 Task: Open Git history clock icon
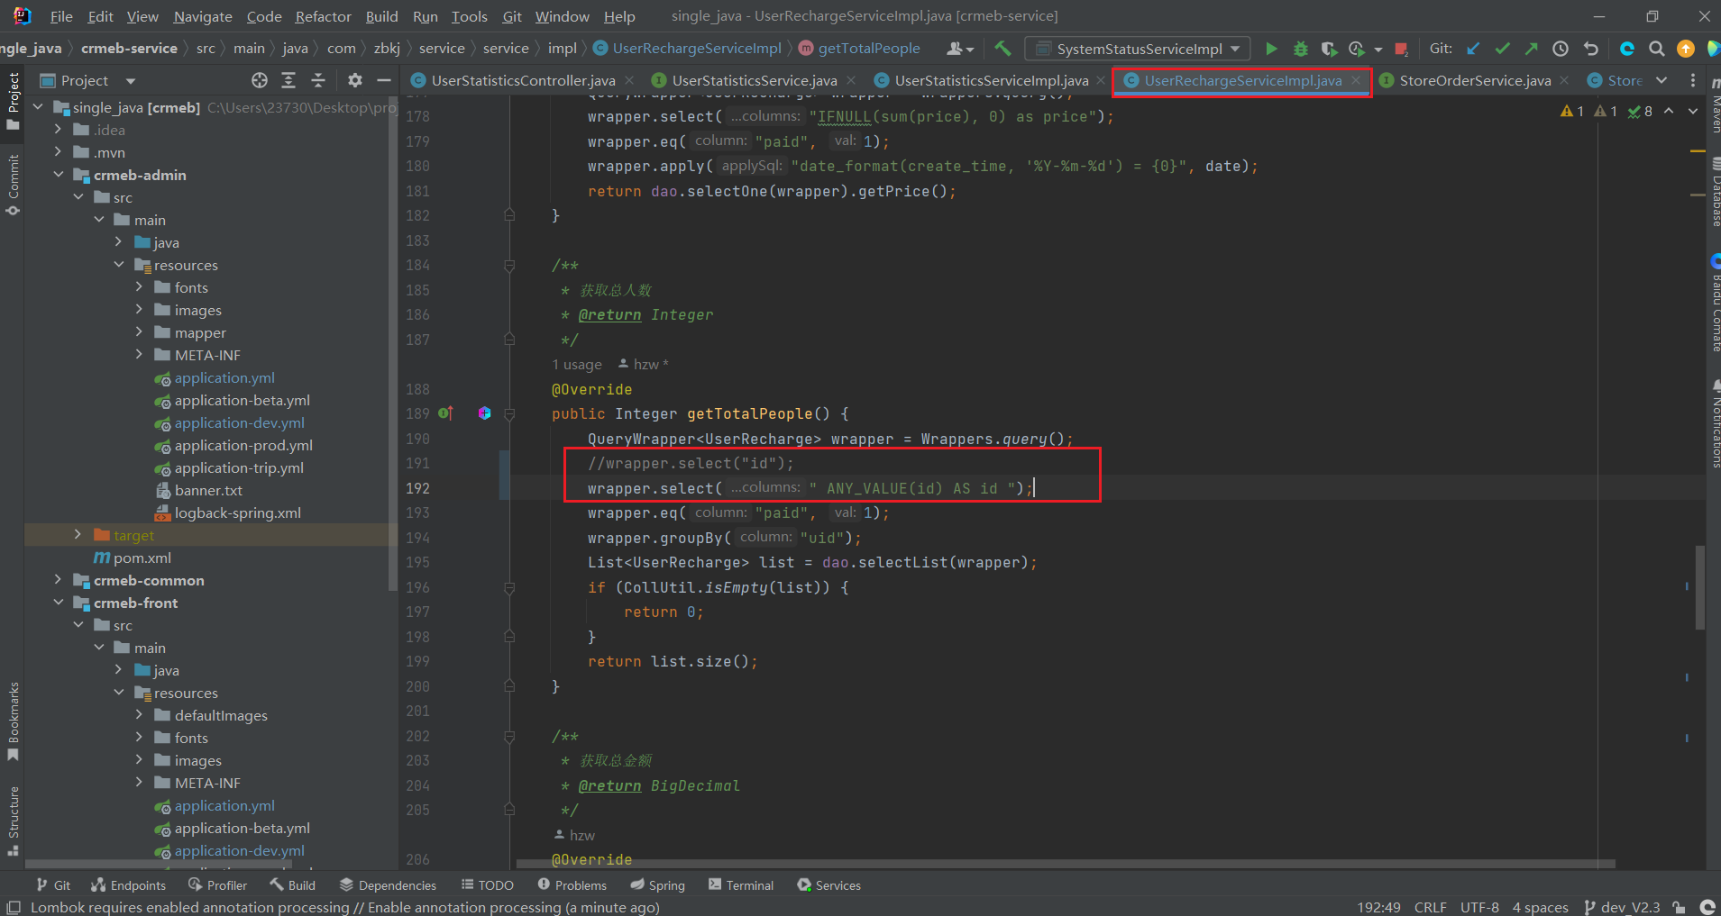click(1561, 49)
